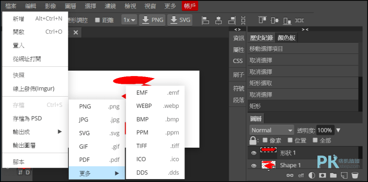This screenshot has height=182, width=368.
Task: Switch to the 顏色板 tab
Action: tap(287, 38)
